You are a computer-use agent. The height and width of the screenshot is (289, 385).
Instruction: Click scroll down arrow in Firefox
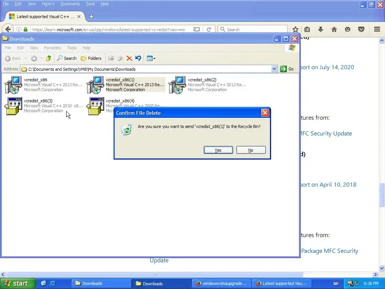click(382, 268)
